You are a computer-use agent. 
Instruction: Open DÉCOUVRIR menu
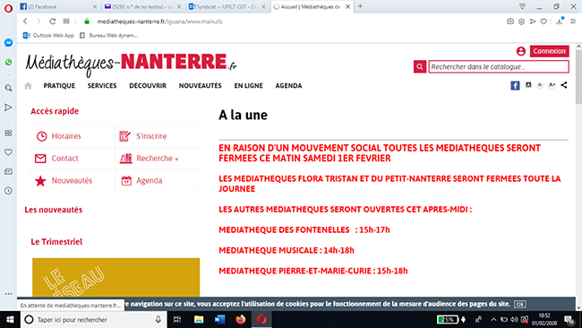click(148, 86)
